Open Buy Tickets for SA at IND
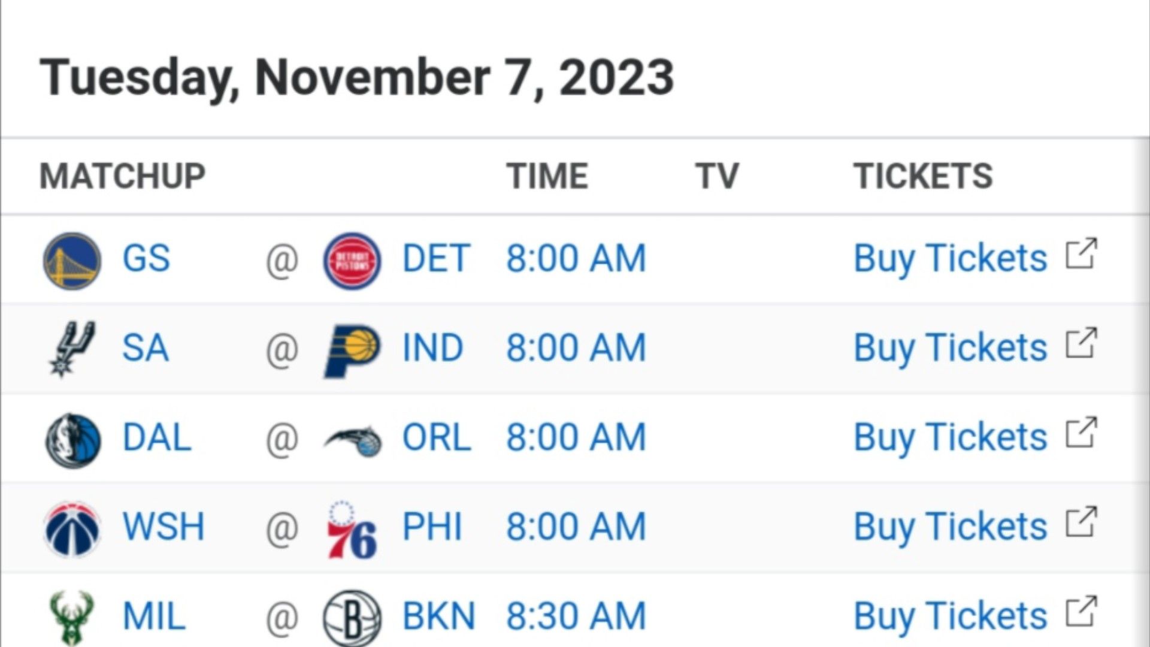Image resolution: width=1150 pixels, height=647 pixels. point(950,348)
